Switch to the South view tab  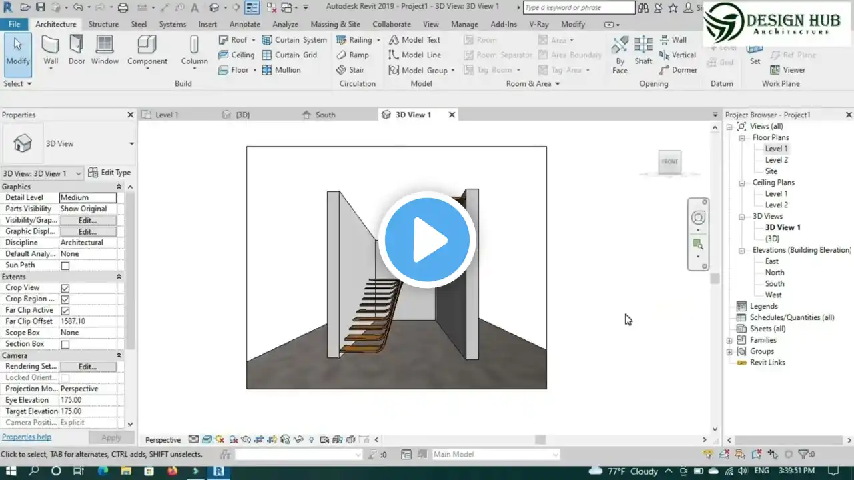pyautogui.click(x=325, y=115)
